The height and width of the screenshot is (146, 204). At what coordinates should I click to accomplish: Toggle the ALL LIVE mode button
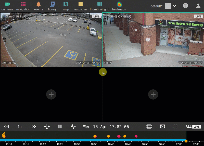coord(193,127)
